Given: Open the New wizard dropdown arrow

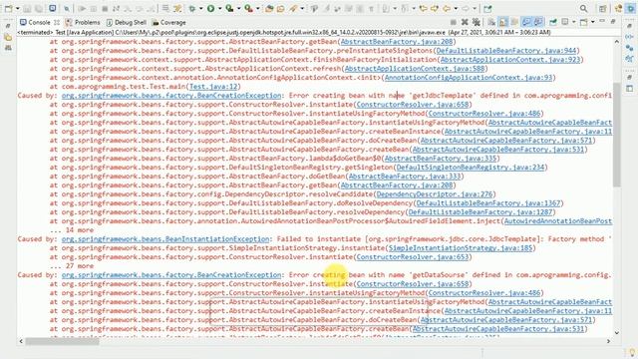Looking at the screenshot, I should [x=18, y=9].
